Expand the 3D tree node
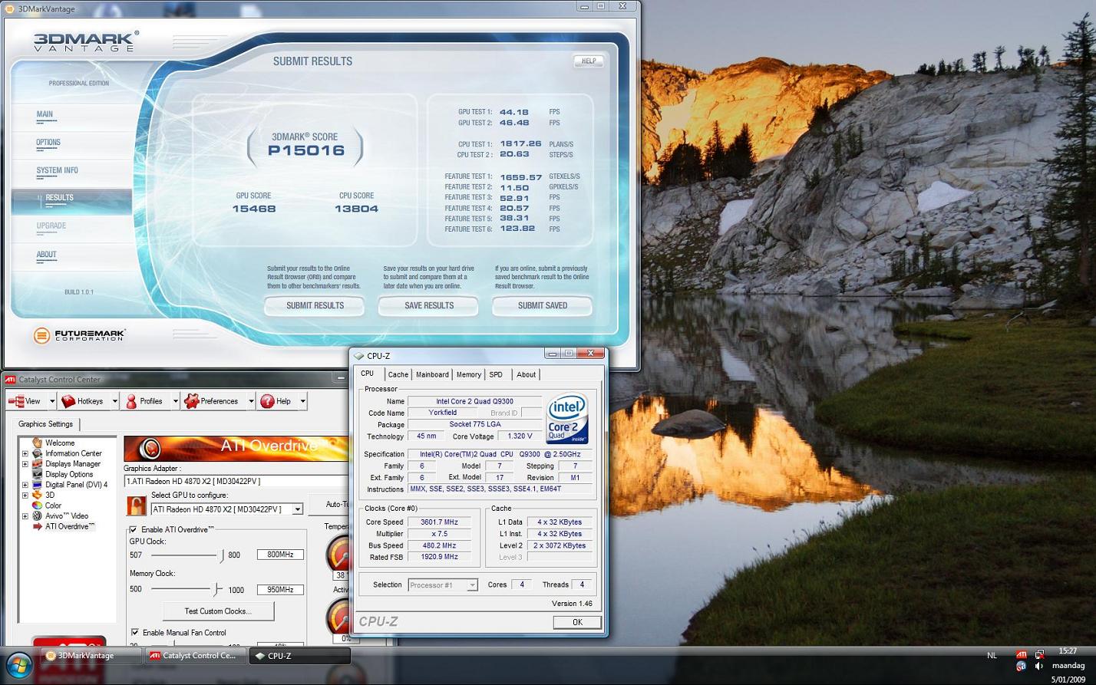 click(x=25, y=495)
